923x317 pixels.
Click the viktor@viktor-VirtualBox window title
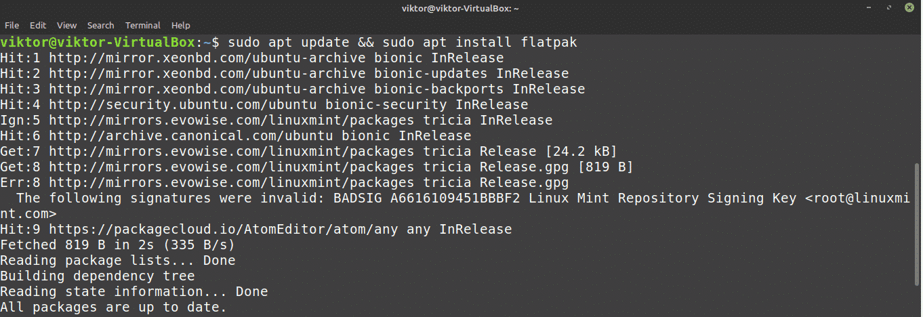(x=461, y=7)
